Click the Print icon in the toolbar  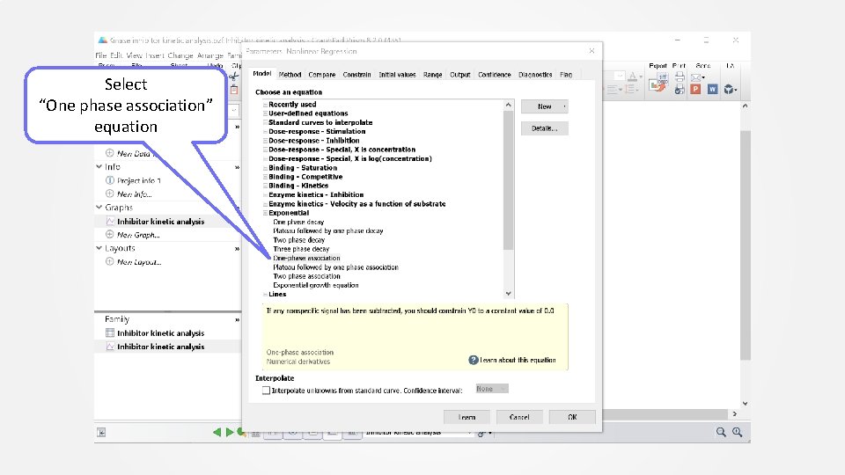pos(680,77)
